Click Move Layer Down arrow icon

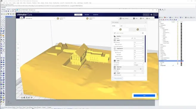[167, 20]
